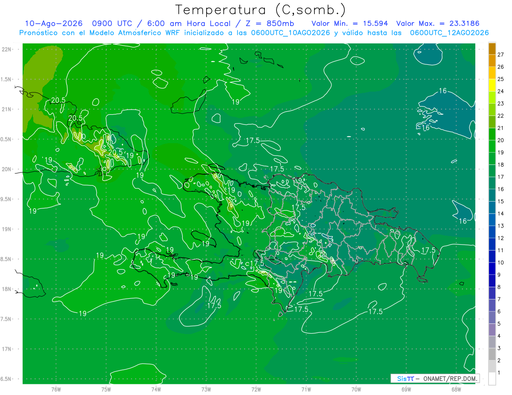This screenshot has height=395, width=512.
Task: Click the '68W' longitude label
Action: coord(456,389)
